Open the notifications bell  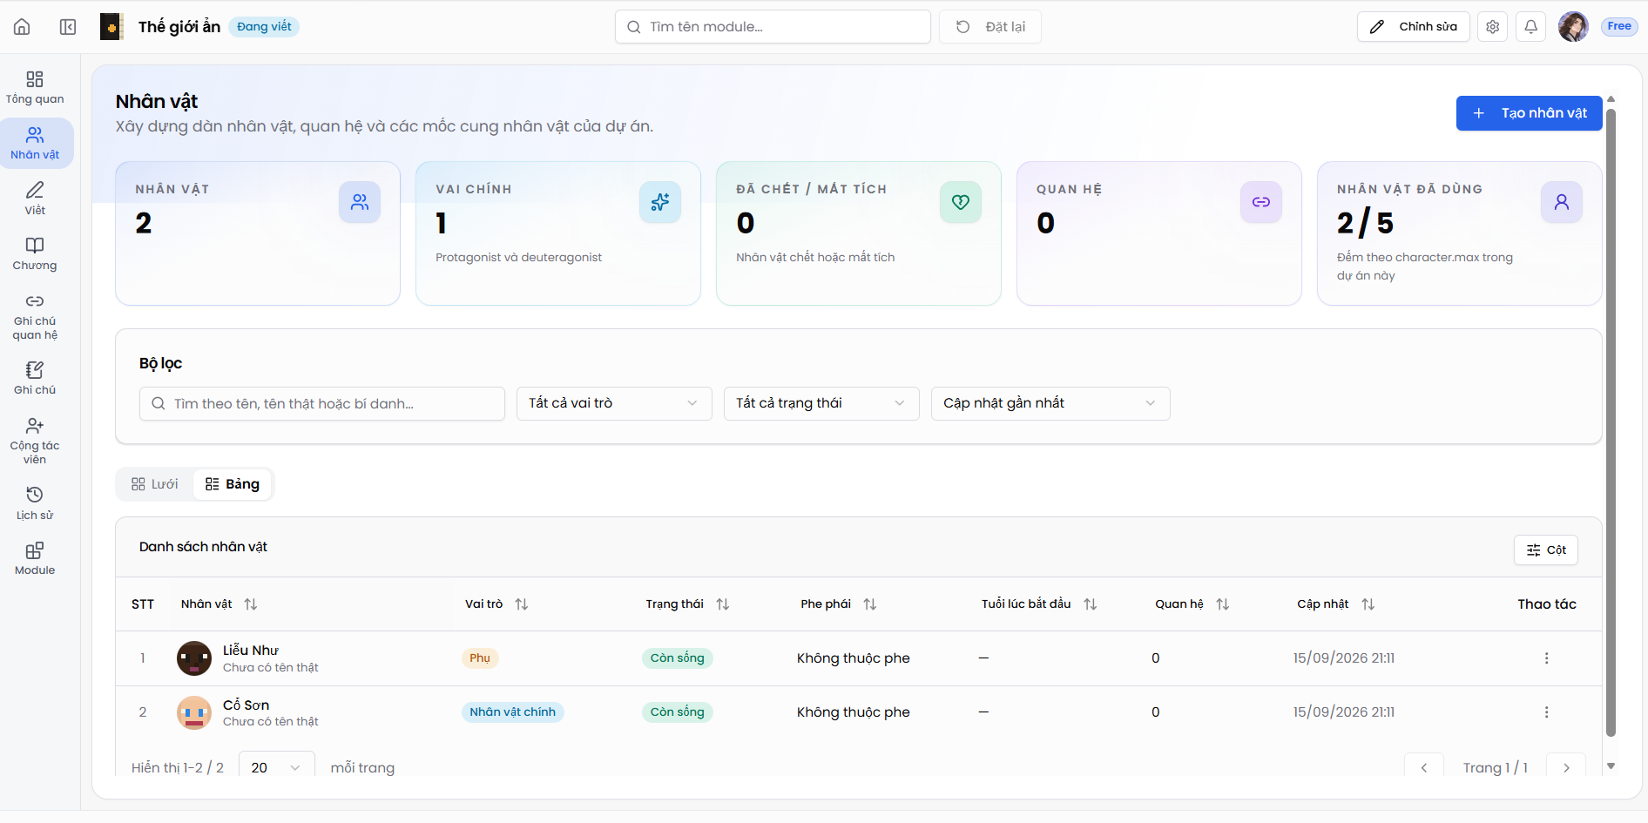[1530, 27]
